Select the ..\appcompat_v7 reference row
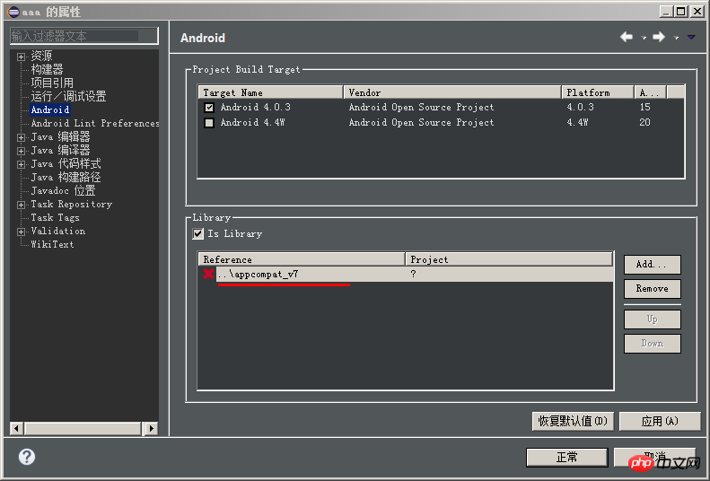This screenshot has height=481, width=710. (x=406, y=274)
